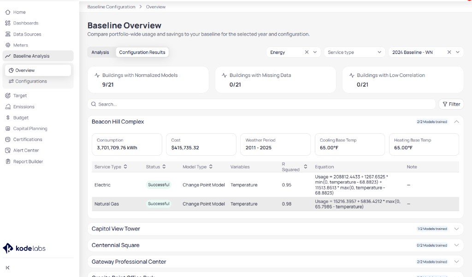Image resolution: width=472 pixels, height=277 pixels.
Task: Go to Baseline Analysis in sidebar
Action: 38,56
